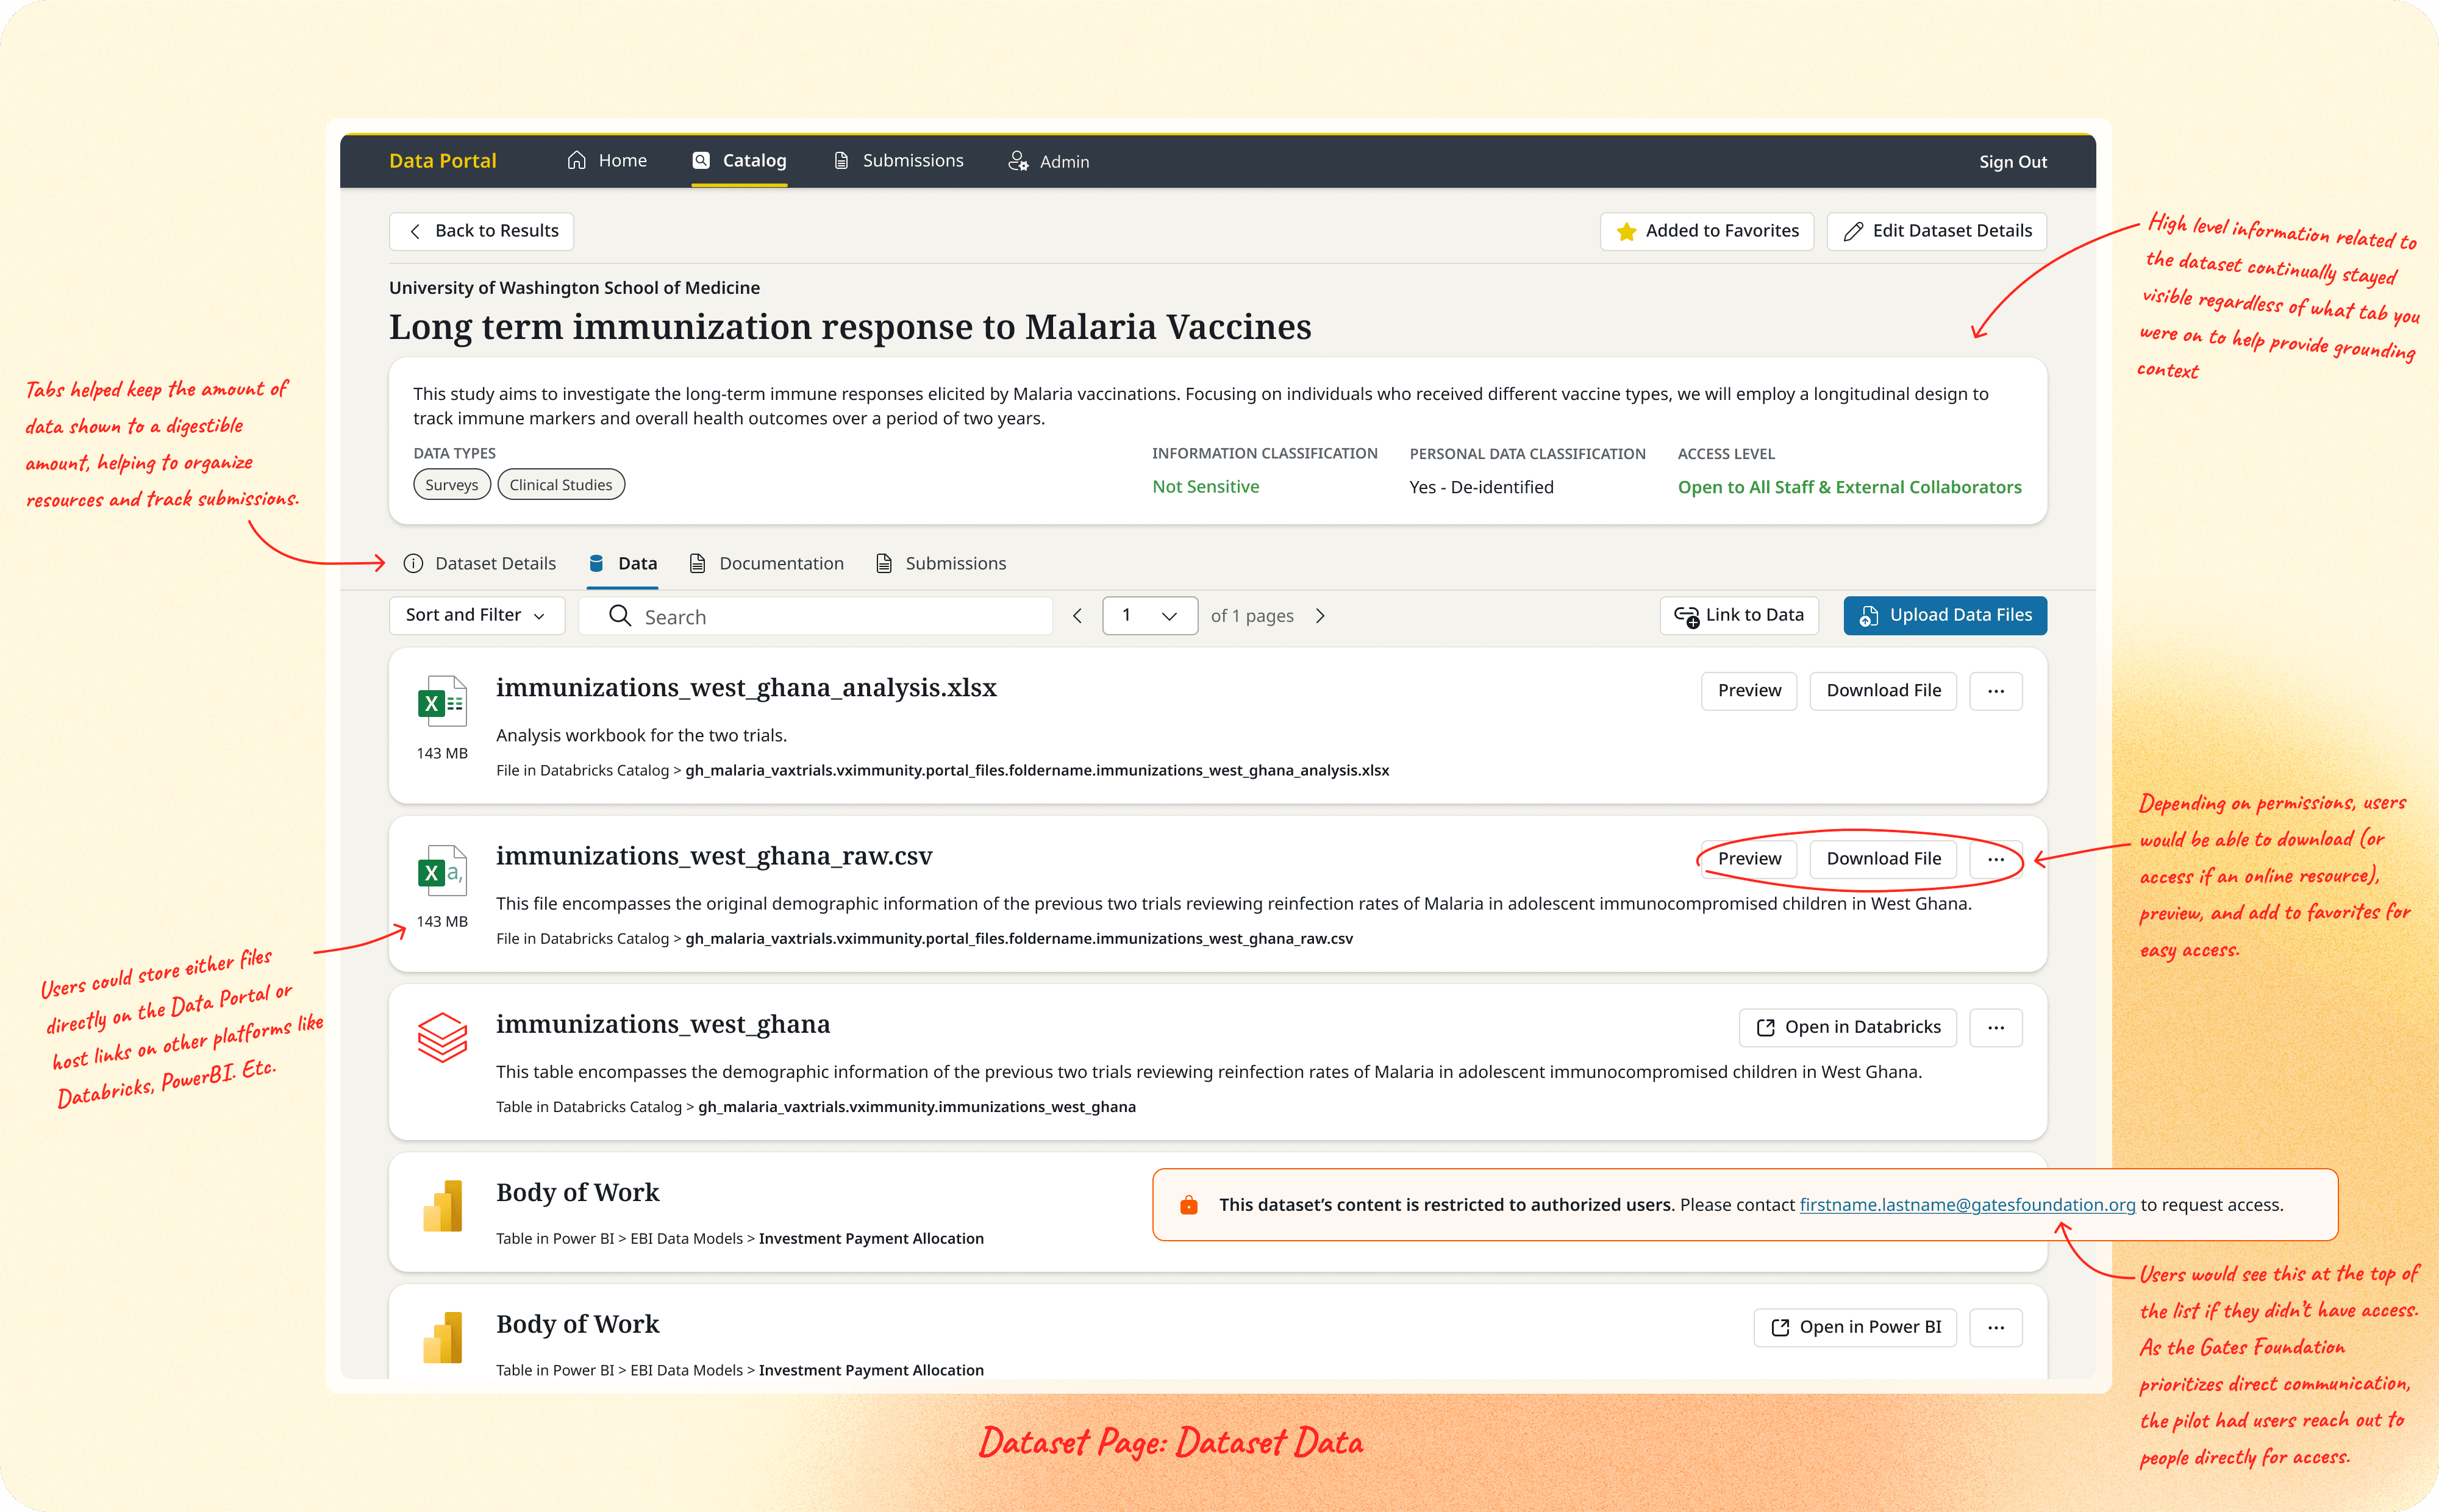Screen dimensions: 2439x1512
Task: Click the Excel icon for immunizations_west_ghana_analysis.xlsx
Action: point(441,702)
